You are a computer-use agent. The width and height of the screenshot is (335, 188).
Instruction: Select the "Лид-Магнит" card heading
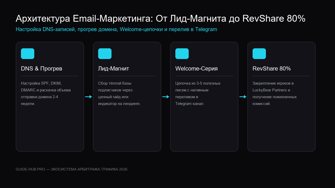click(x=114, y=69)
